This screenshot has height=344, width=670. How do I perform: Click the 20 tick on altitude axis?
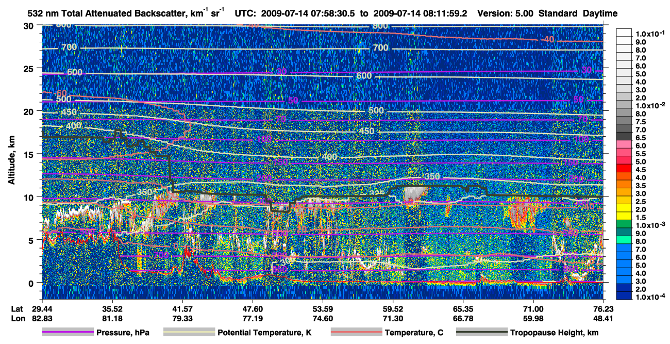[29, 111]
